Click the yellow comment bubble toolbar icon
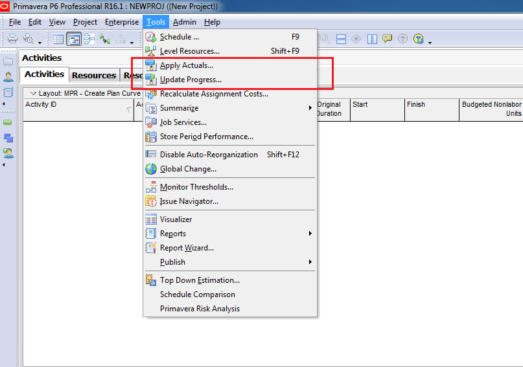The height and width of the screenshot is (367, 523). (x=388, y=39)
